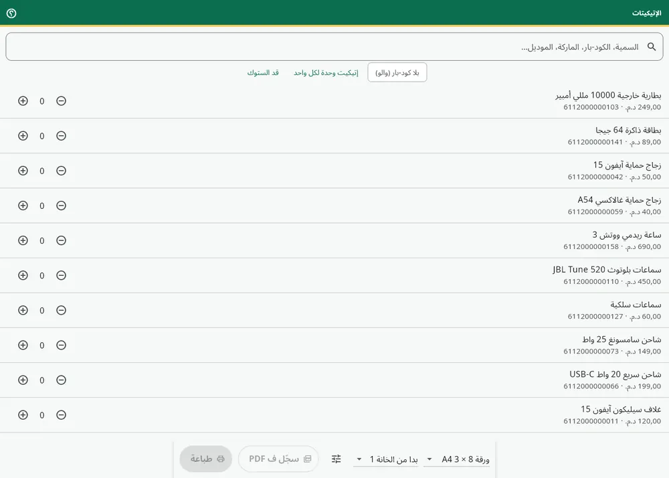This screenshot has width=669, height=478.
Task: Increase quantity for سماعات سلكية
Action: [x=23, y=310]
